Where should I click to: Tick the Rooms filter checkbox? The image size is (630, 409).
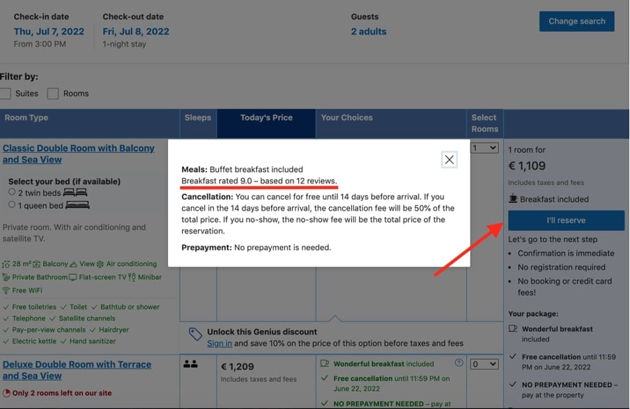(x=53, y=94)
